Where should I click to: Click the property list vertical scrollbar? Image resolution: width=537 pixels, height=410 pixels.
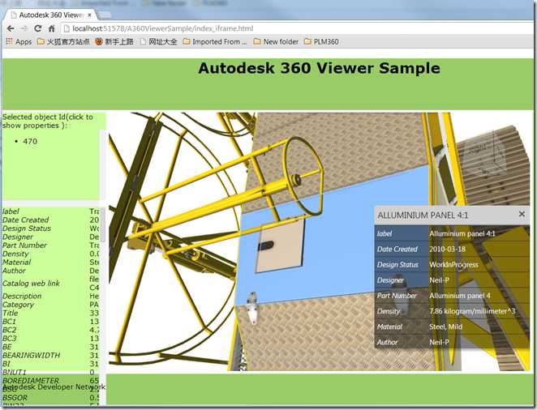pos(102,226)
